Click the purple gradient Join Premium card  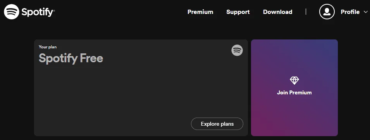coord(294,88)
